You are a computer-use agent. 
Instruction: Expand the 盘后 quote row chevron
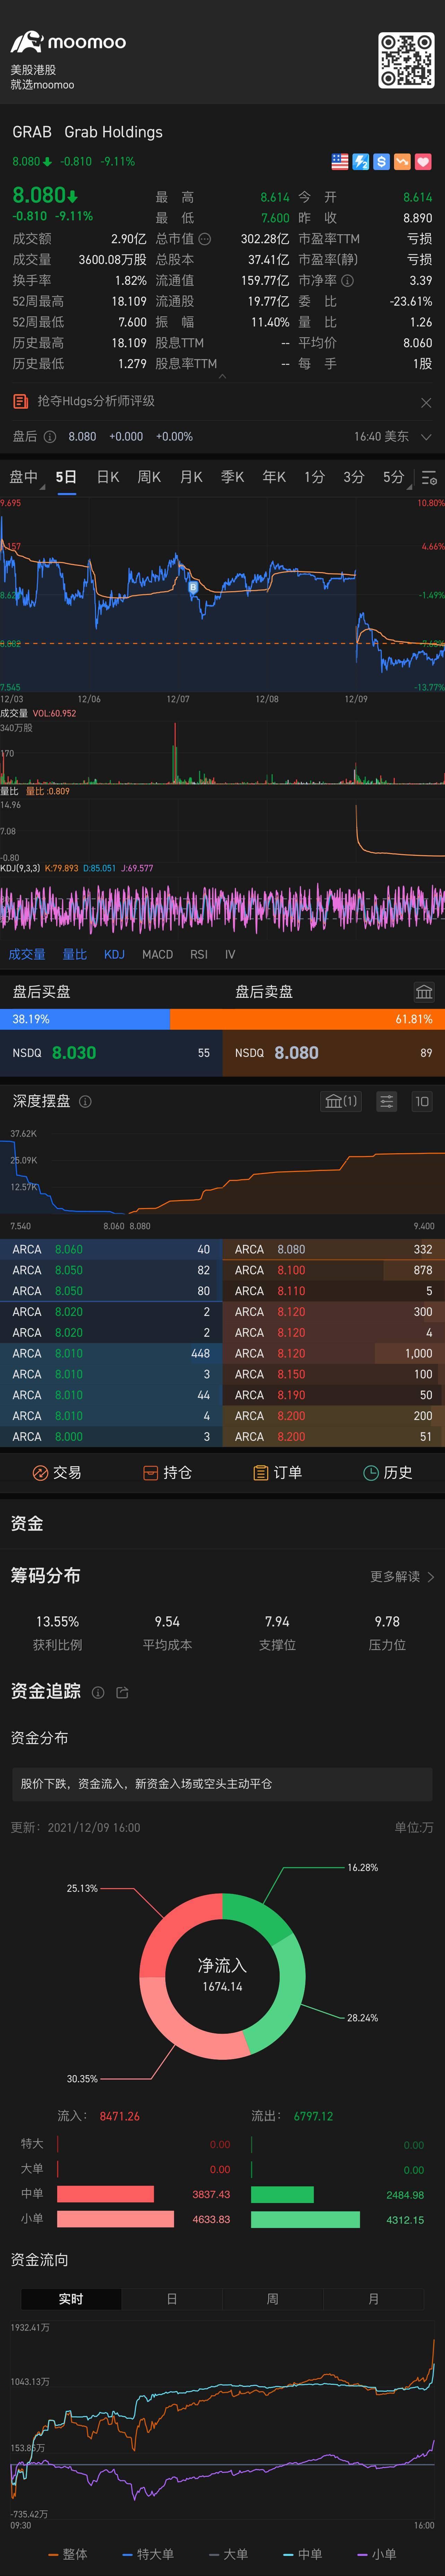click(x=426, y=437)
